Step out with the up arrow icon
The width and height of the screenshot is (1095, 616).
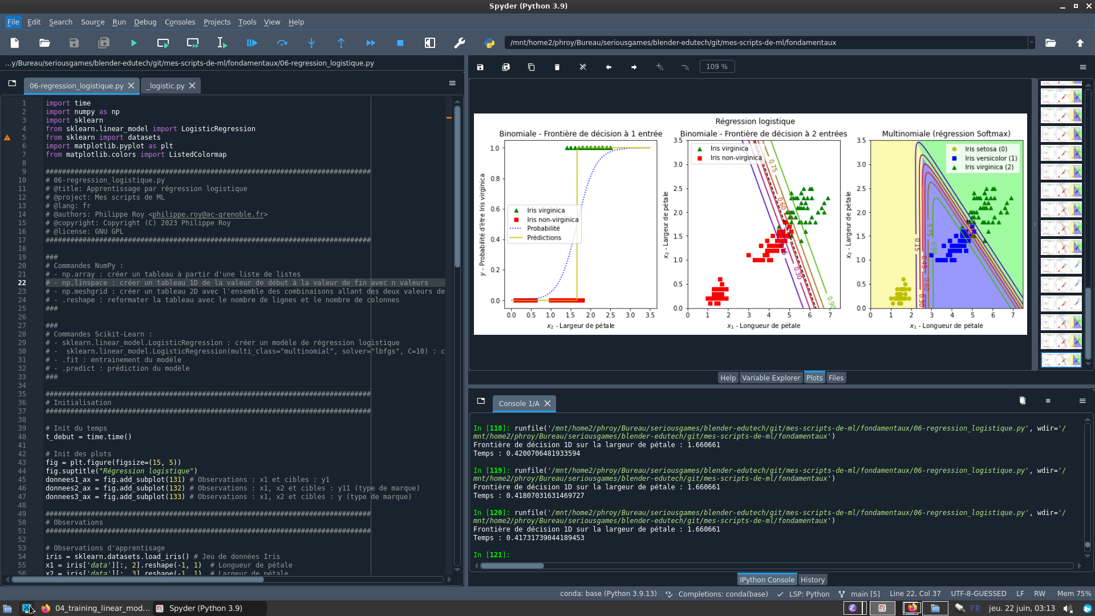click(x=341, y=43)
